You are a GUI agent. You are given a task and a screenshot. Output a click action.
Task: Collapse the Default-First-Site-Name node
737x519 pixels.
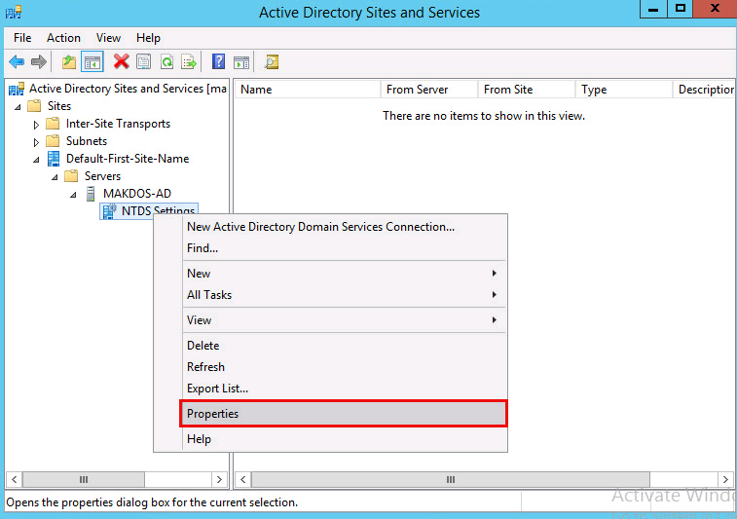36,160
